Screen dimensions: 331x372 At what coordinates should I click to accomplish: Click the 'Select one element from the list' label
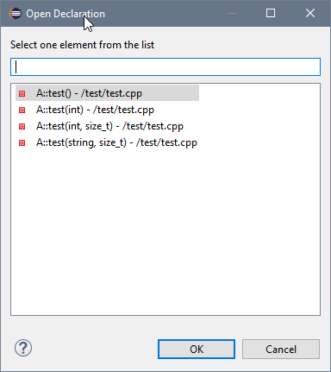(x=83, y=45)
